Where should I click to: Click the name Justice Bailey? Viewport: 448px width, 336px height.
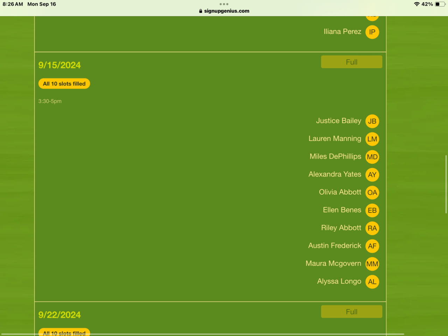click(x=338, y=121)
